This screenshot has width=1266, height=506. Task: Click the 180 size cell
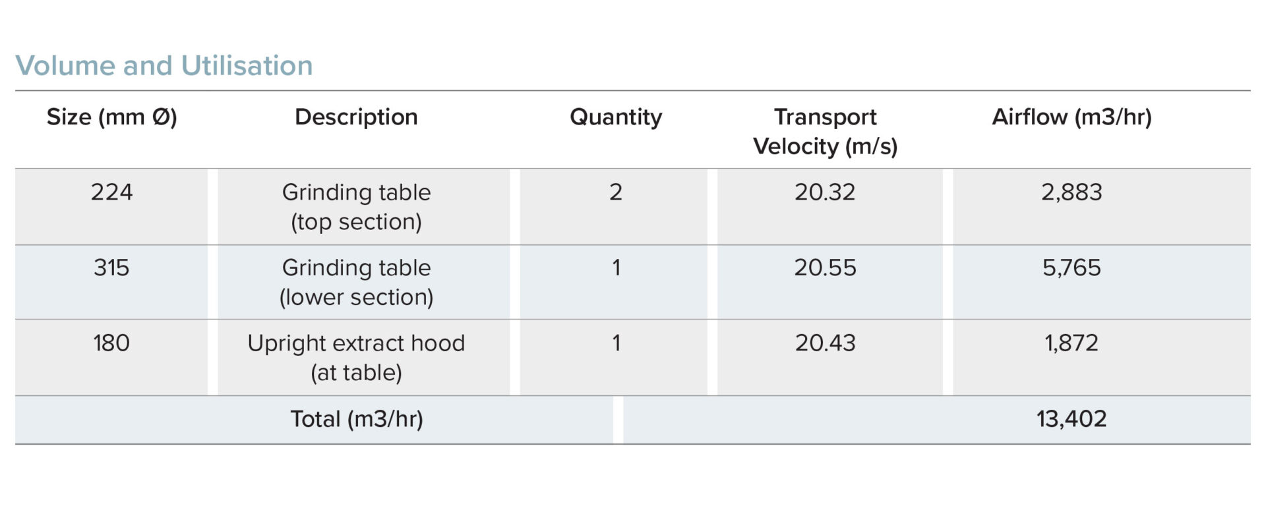point(111,343)
